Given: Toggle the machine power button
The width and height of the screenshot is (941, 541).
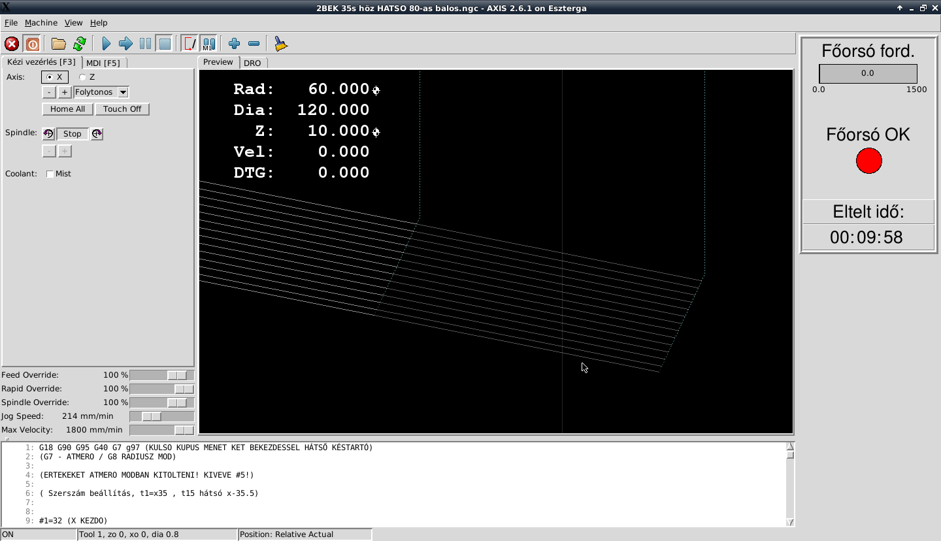Looking at the screenshot, I should click(32, 44).
